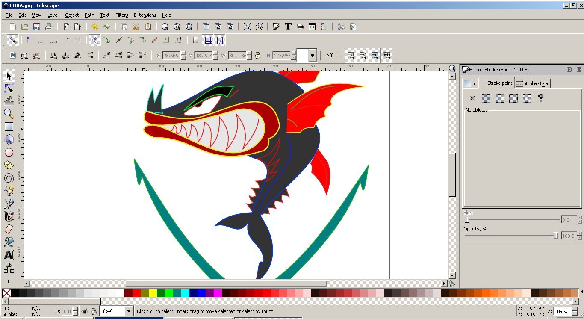This screenshot has height=319, width=584.
Task: Click the Save document icon
Action: point(37,27)
